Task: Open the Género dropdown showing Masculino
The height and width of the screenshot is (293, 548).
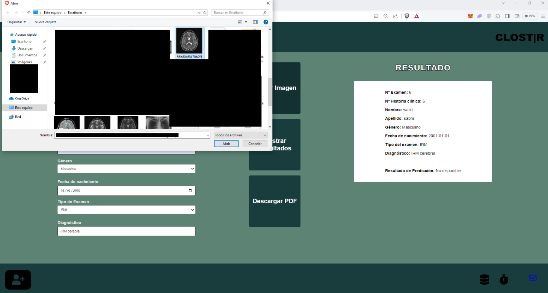Action: tap(126, 169)
